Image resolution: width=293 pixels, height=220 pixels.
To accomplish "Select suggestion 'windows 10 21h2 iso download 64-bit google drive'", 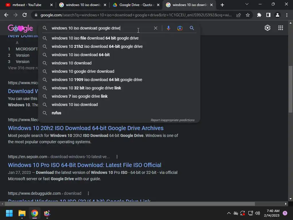I will tap(119, 46).
